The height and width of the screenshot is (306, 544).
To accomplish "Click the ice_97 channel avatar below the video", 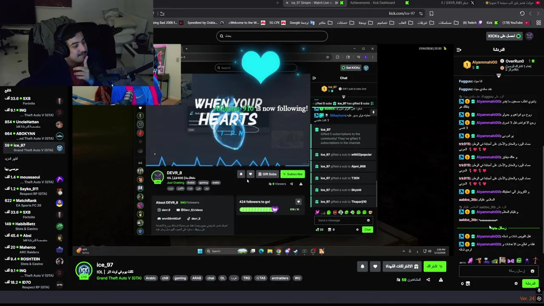I will coord(84,271).
